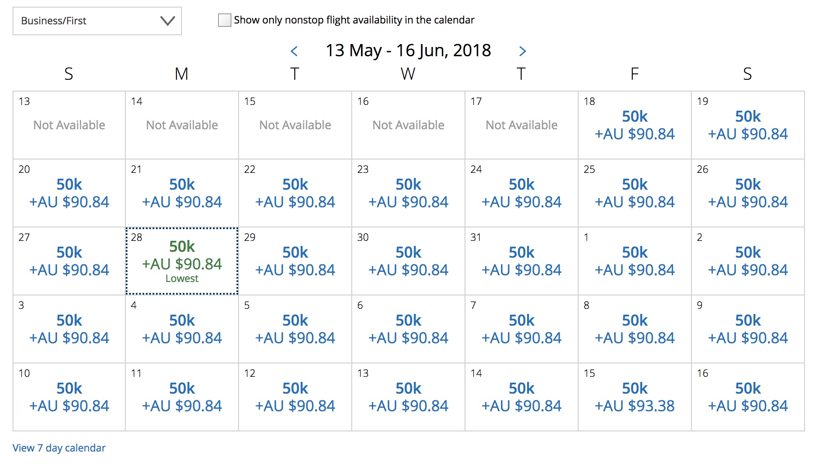Select June 4 Monday fare

pyautogui.click(x=182, y=329)
